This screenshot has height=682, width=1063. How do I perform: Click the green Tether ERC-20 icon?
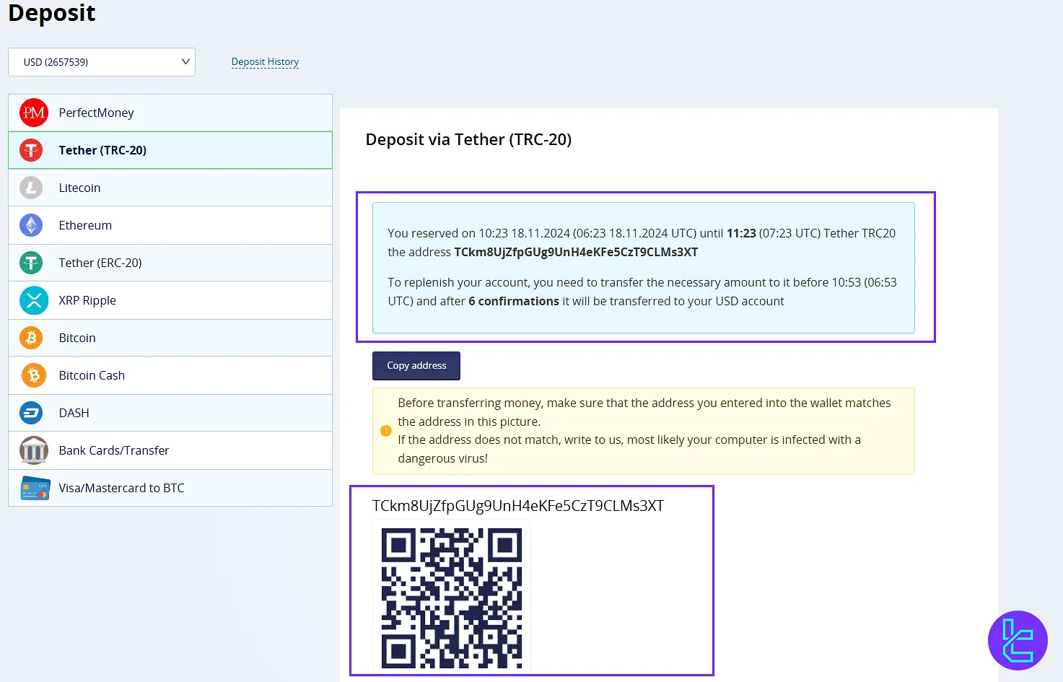tap(31, 263)
